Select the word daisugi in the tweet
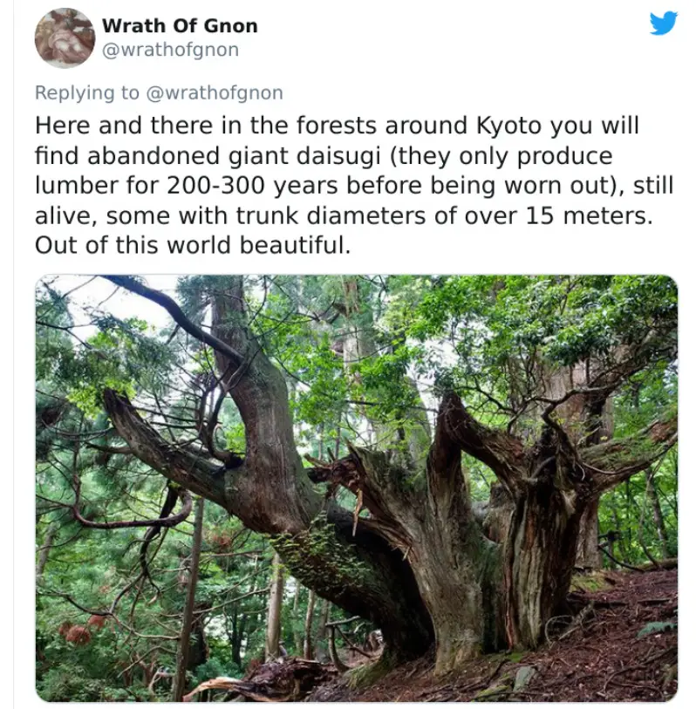696x709 pixels. click(337, 155)
